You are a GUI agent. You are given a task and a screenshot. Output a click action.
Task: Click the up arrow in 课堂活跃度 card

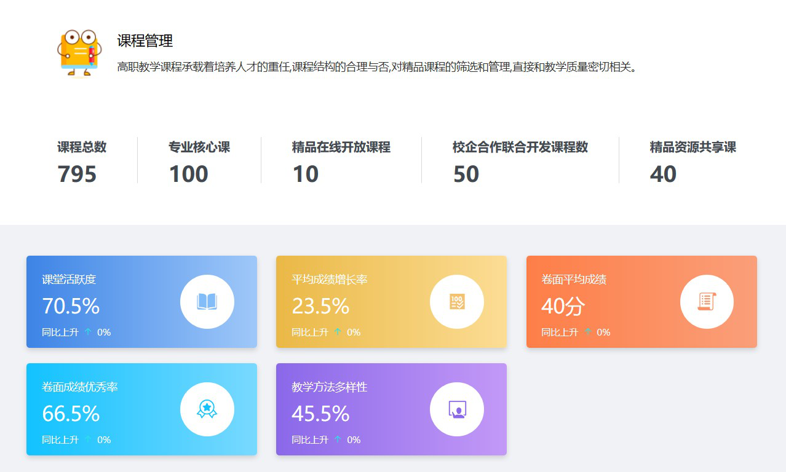tap(88, 332)
